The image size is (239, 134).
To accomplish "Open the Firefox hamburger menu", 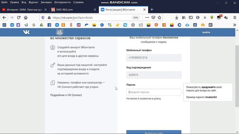I will tap(235, 17).
